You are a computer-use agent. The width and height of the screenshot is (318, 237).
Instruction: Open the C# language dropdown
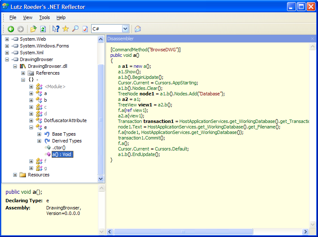[125, 29]
